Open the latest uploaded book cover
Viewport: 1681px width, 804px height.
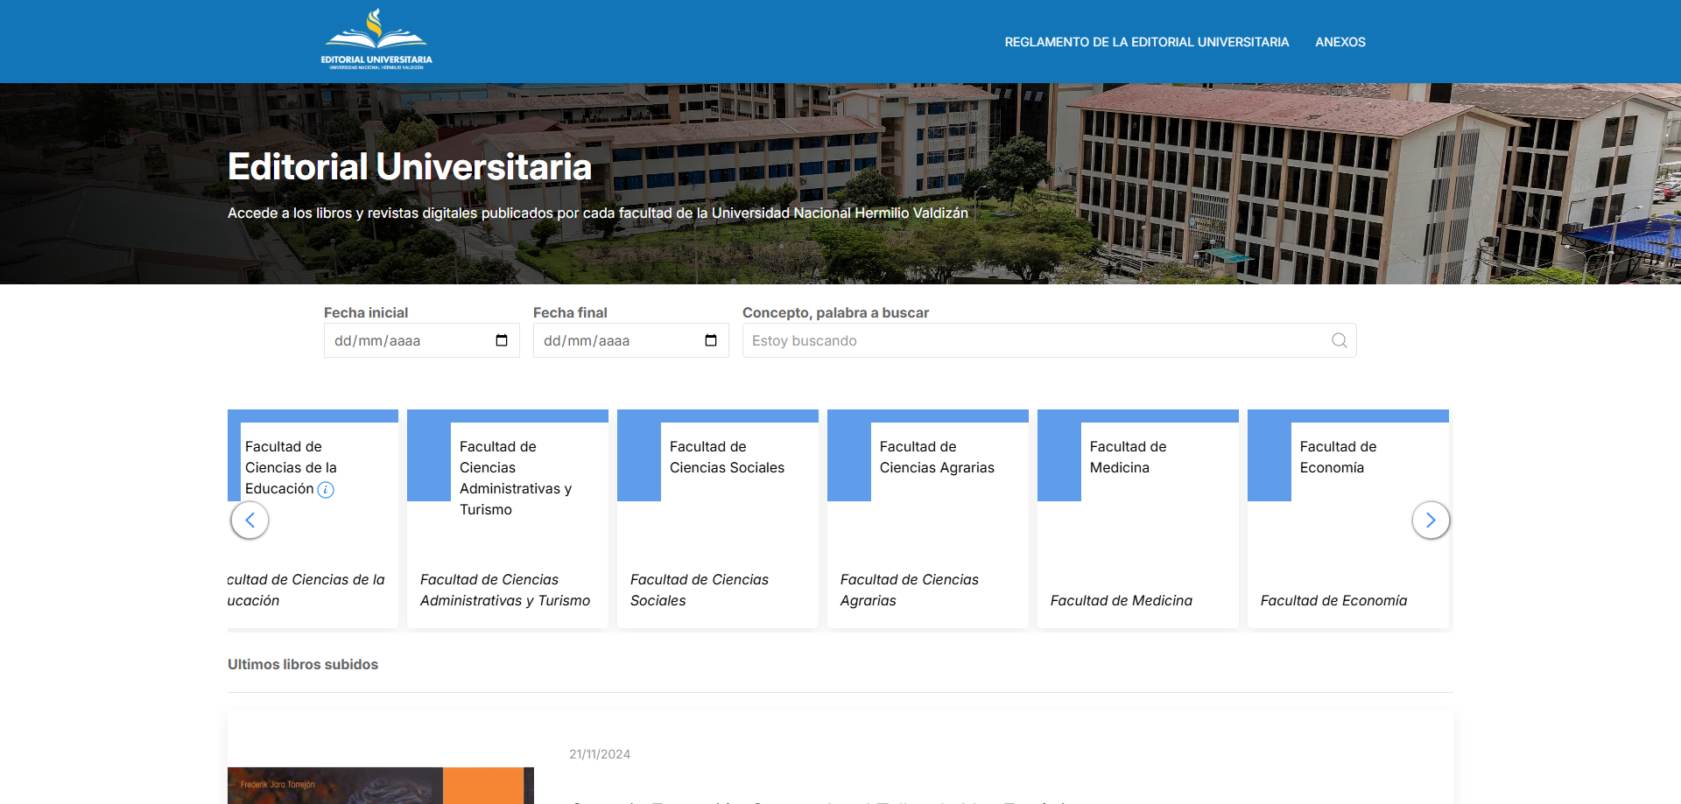coord(380,786)
